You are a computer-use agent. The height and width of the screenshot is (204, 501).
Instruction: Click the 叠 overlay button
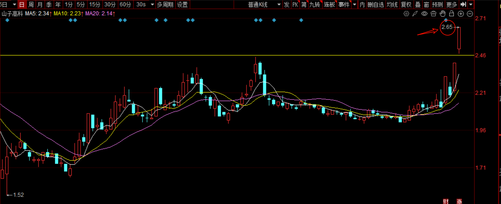tap(418, 5)
